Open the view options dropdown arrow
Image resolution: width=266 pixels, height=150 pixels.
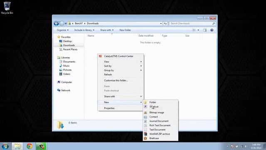(198, 30)
